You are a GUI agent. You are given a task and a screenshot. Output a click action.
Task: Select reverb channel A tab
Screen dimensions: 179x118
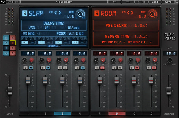click(x=100, y=113)
